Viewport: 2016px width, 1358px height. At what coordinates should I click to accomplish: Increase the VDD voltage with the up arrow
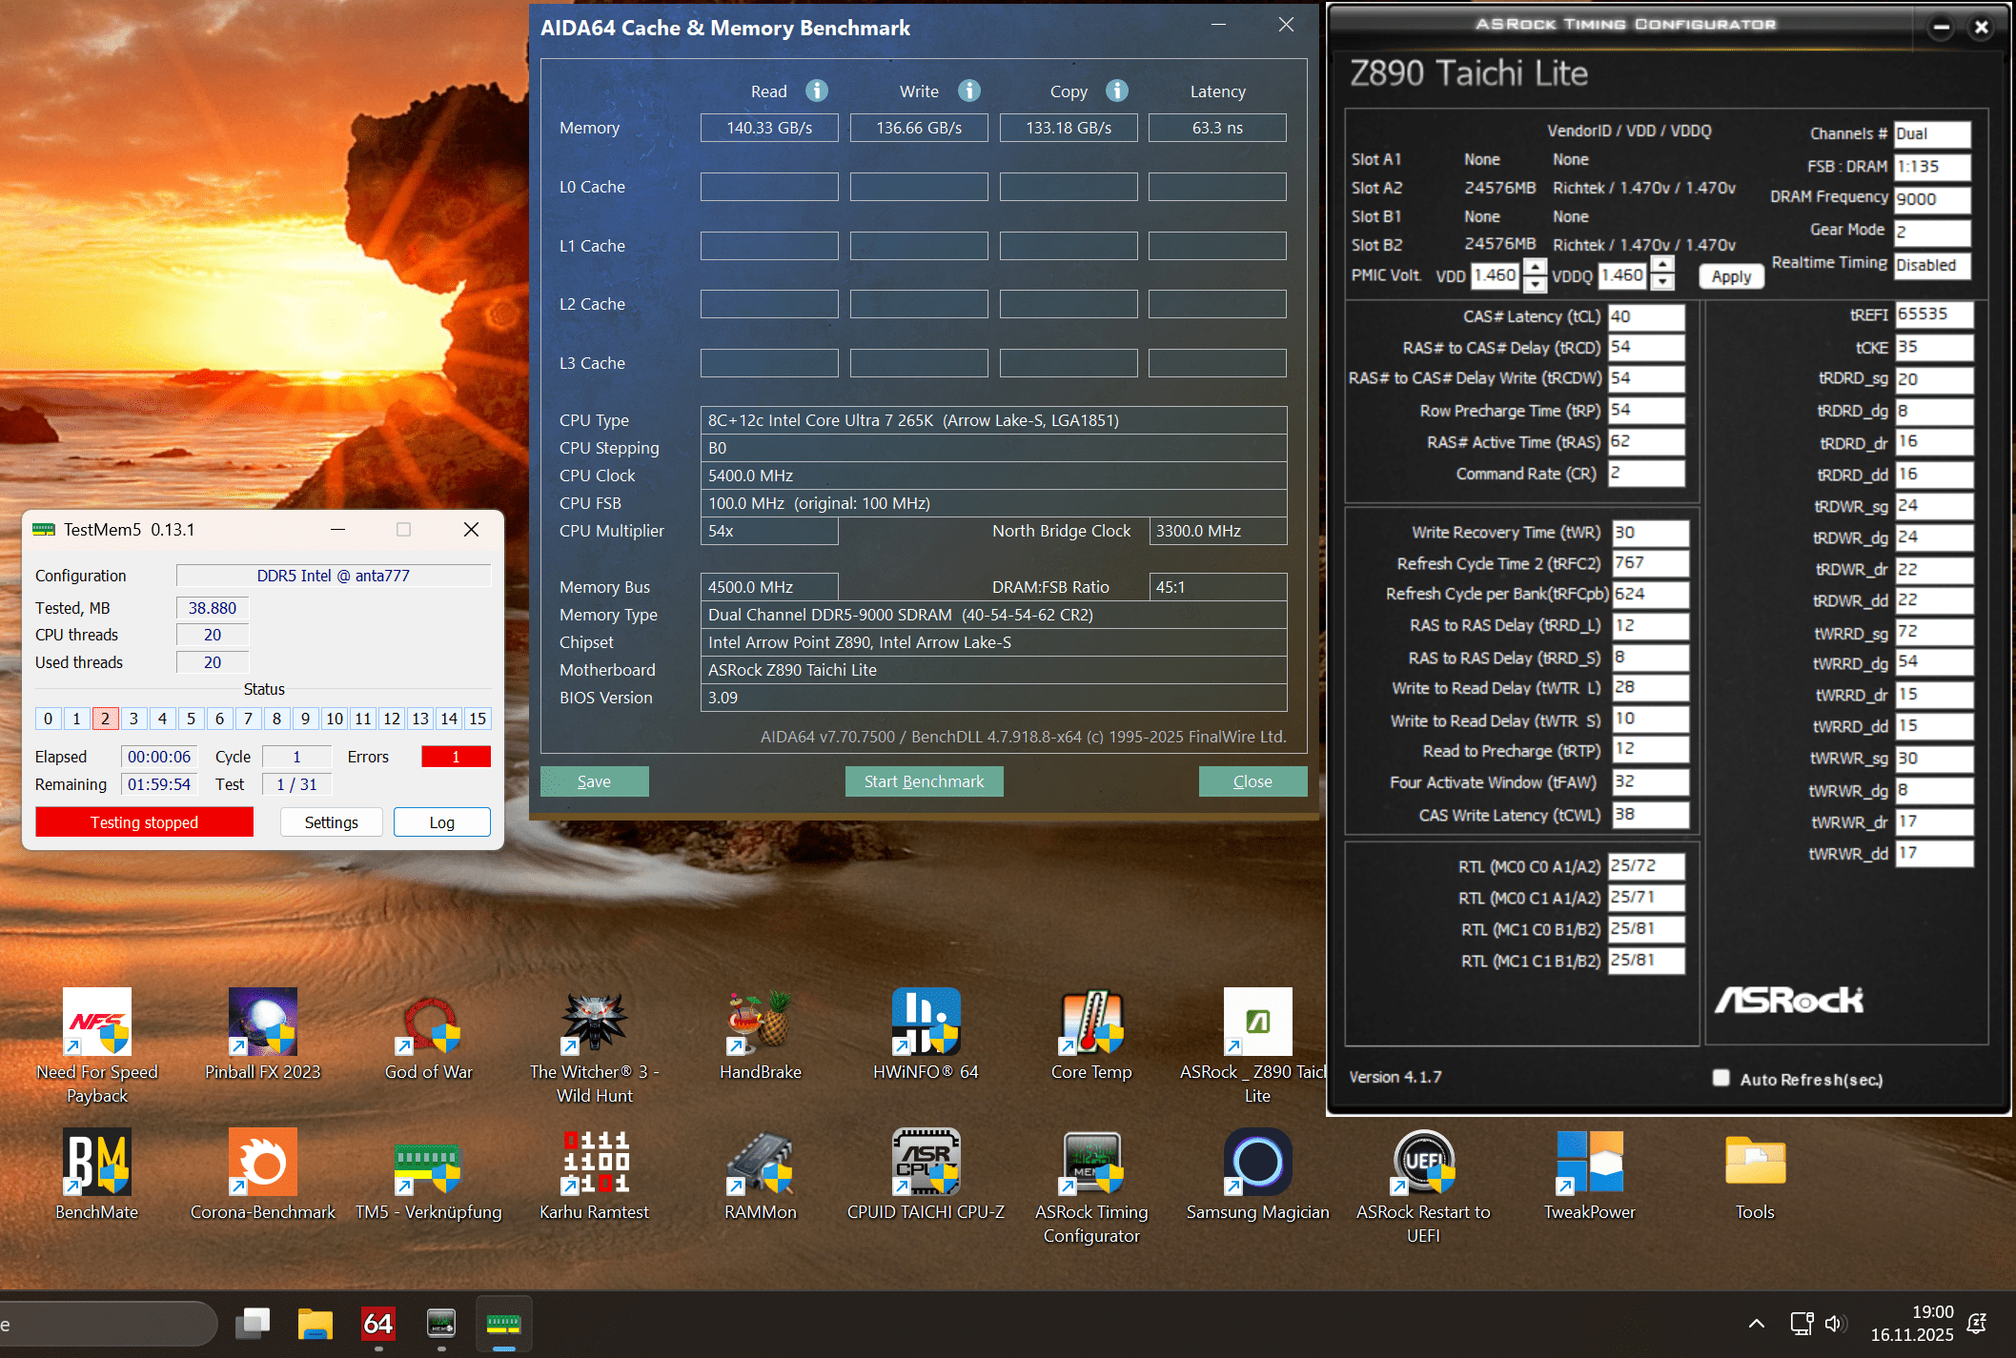(x=1535, y=267)
